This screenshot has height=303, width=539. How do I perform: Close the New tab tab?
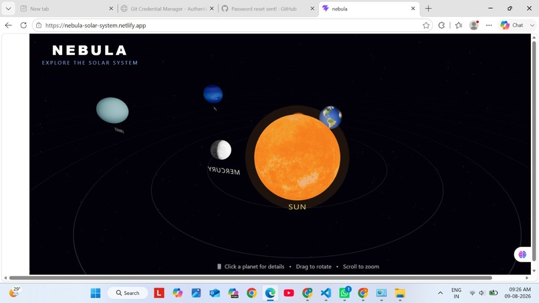pyautogui.click(x=111, y=9)
